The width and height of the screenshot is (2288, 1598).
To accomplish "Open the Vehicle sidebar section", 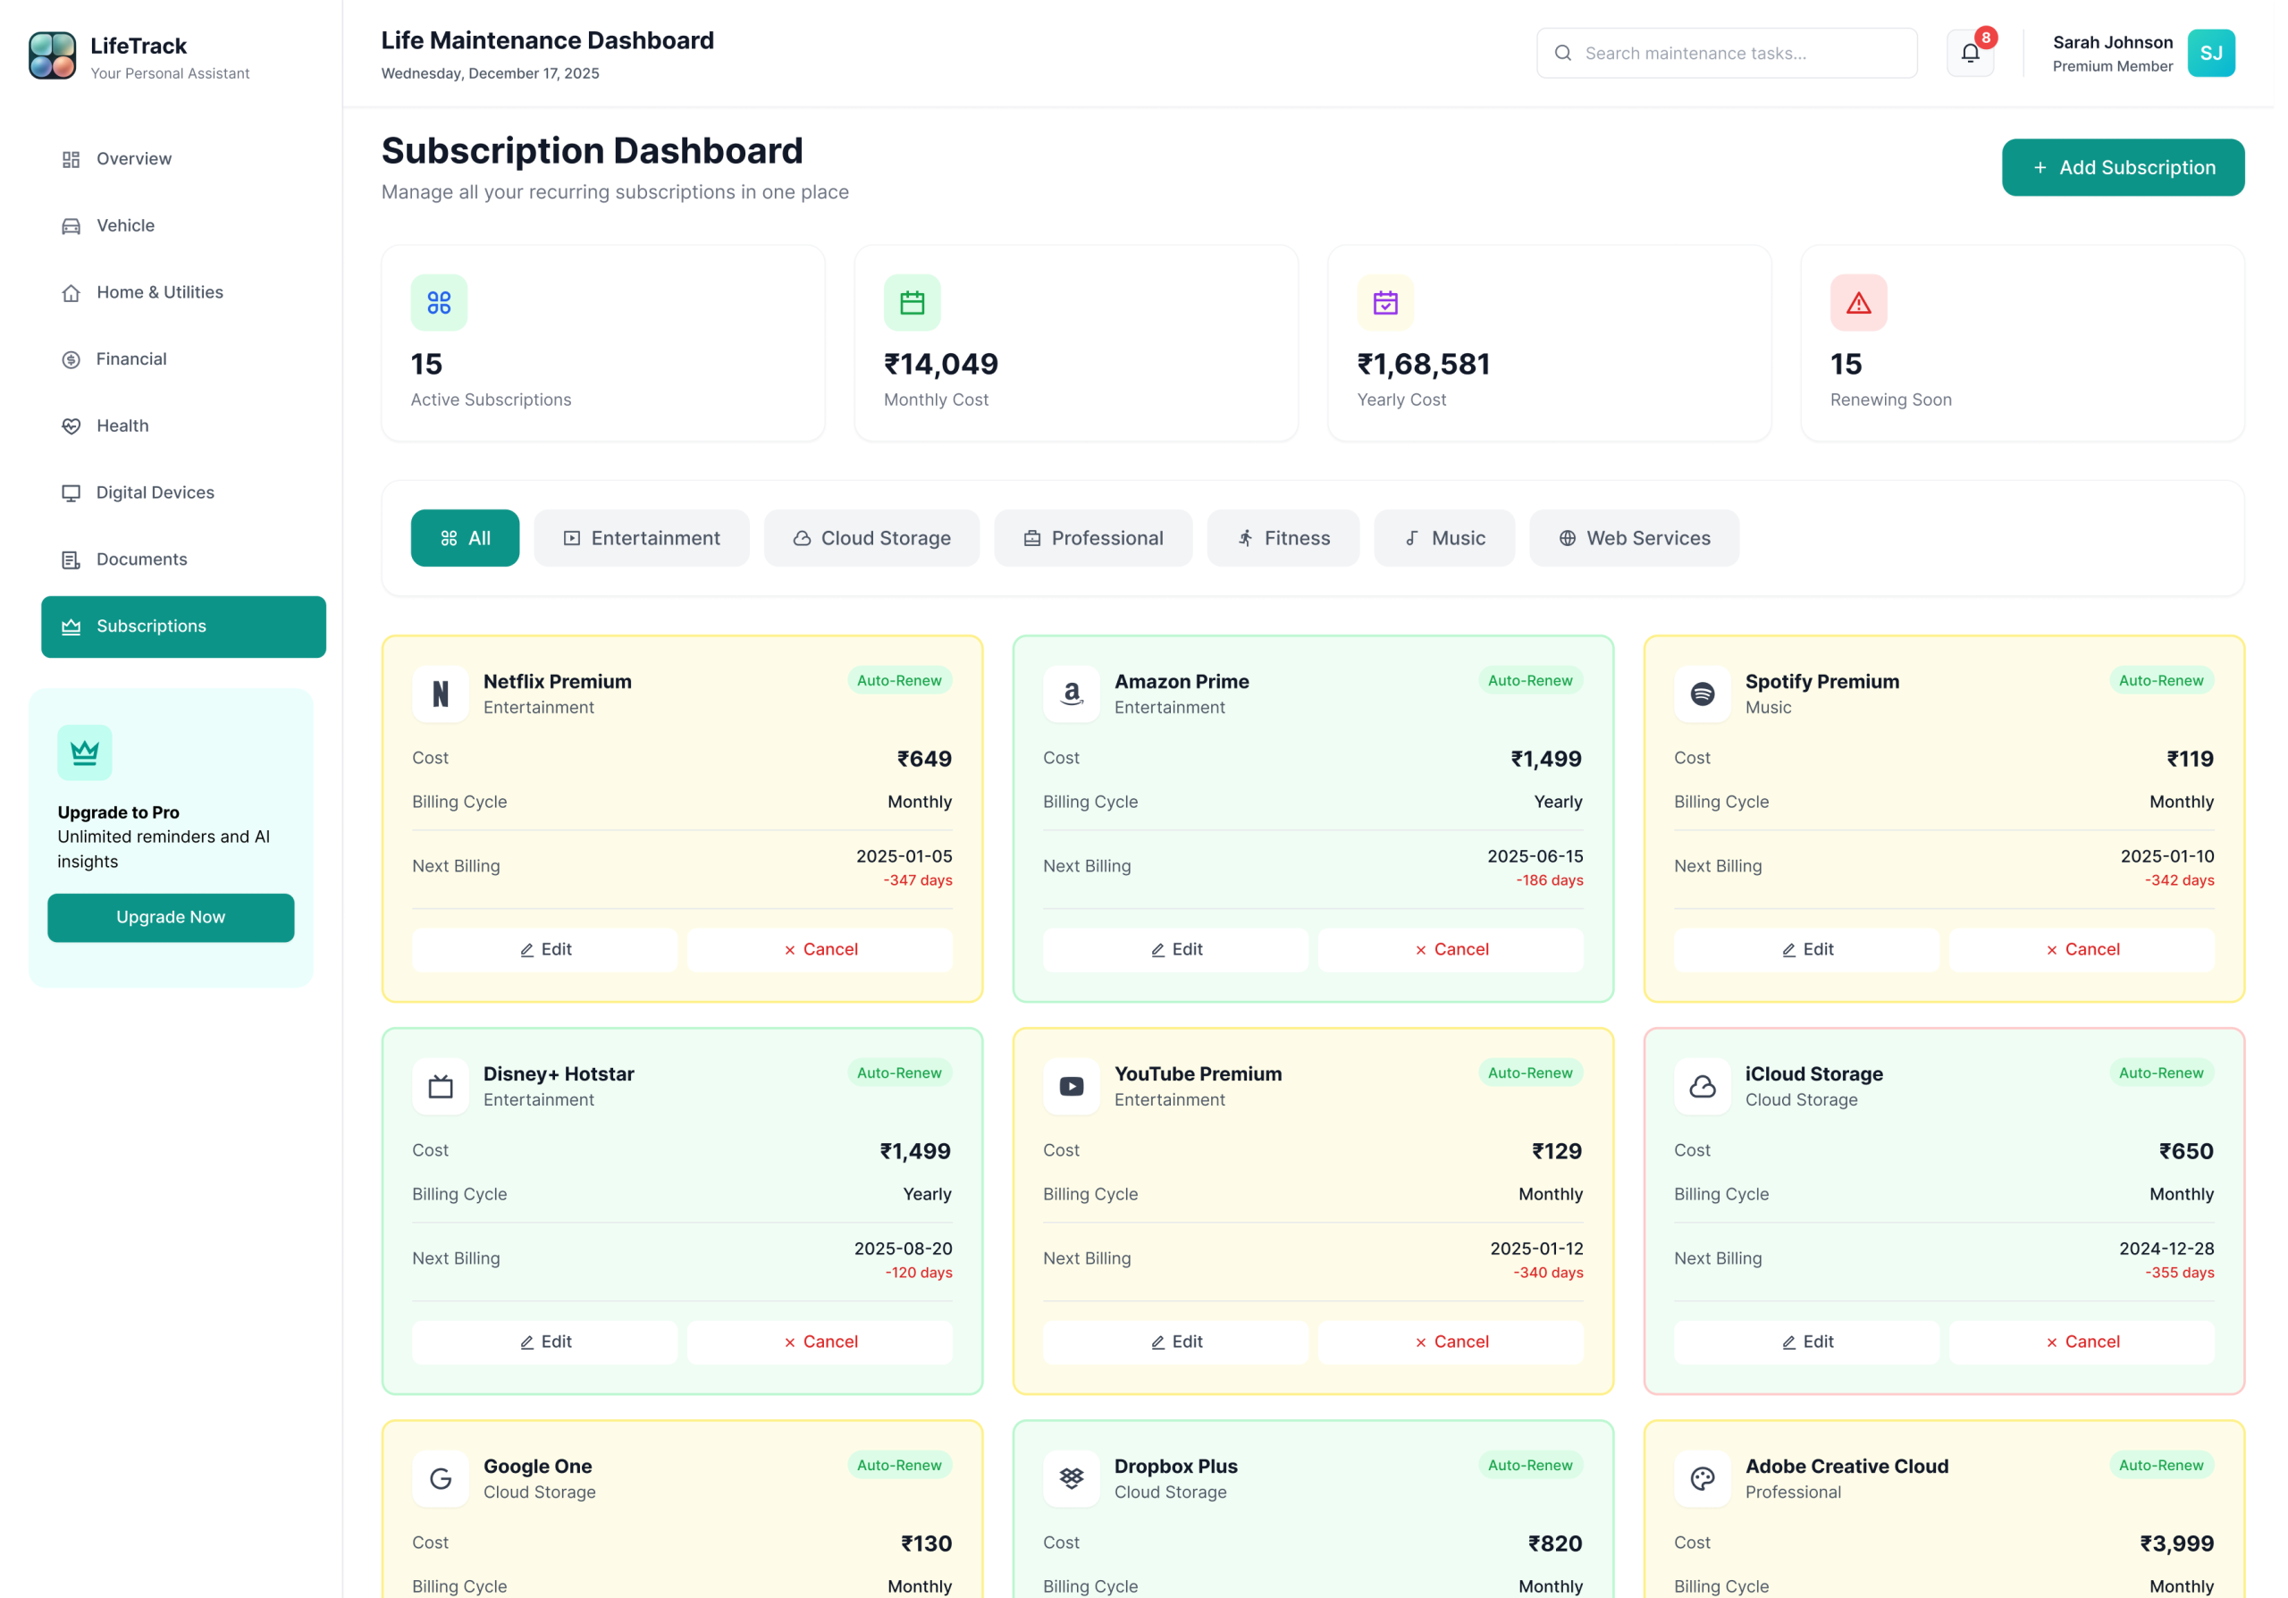I will click(125, 226).
